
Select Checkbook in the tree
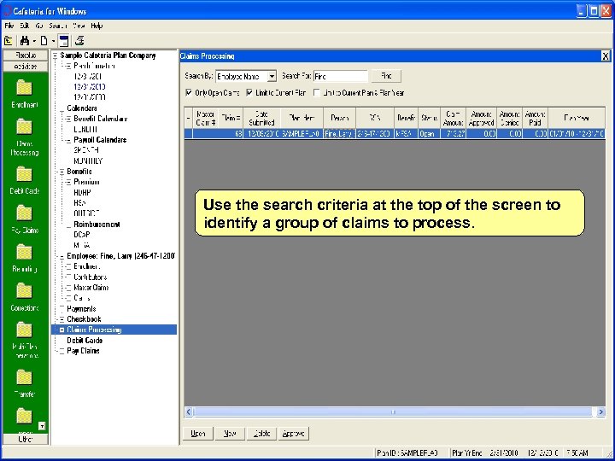[84, 319]
